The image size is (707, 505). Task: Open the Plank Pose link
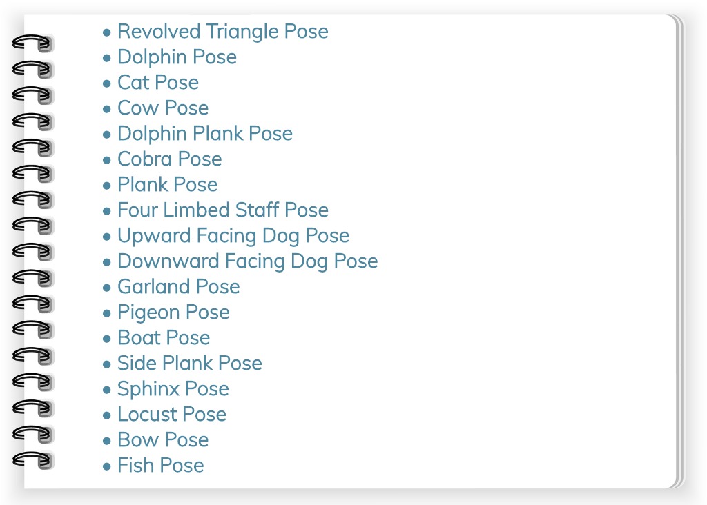pyautogui.click(x=167, y=185)
